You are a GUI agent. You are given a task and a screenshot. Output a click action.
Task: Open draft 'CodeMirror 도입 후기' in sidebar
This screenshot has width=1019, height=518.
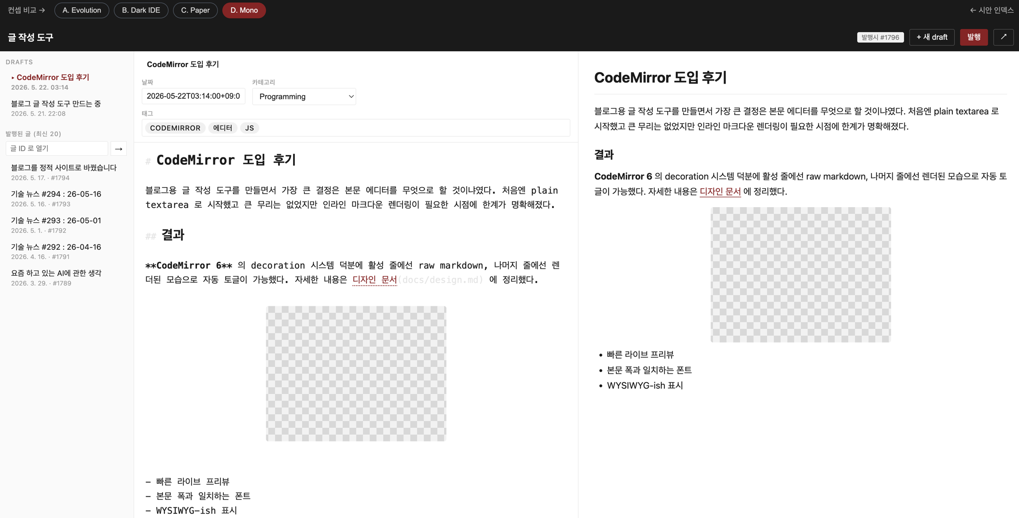pos(67,82)
